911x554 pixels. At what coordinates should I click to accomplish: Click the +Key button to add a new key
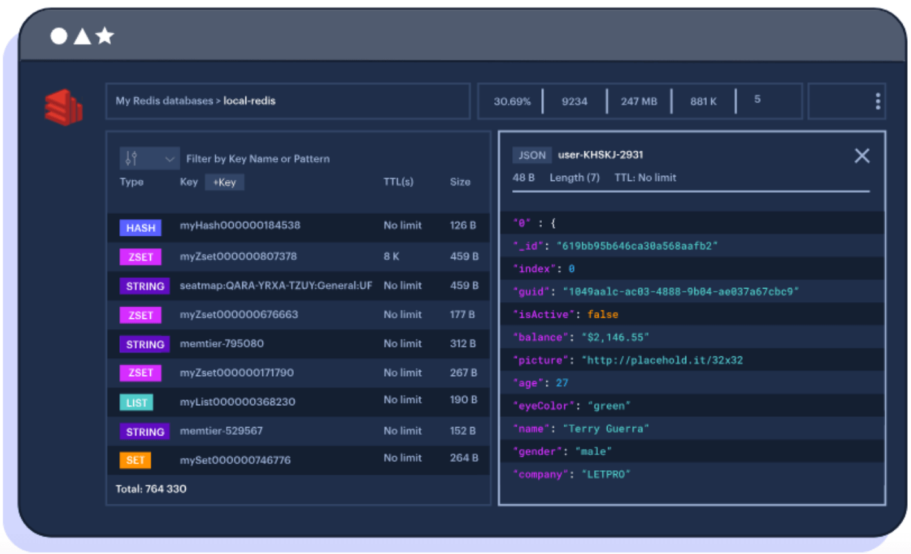pyautogui.click(x=225, y=182)
